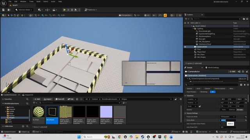The width and height of the screenshot is (250, 140).
Task: Stop the simulation with the square button
Action: tap(72, 10)
